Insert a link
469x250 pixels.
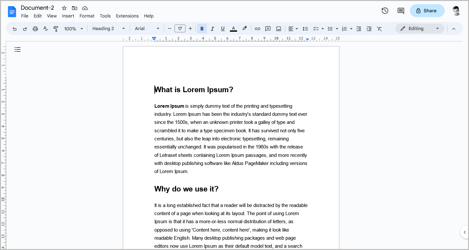[x=257, y=28]
